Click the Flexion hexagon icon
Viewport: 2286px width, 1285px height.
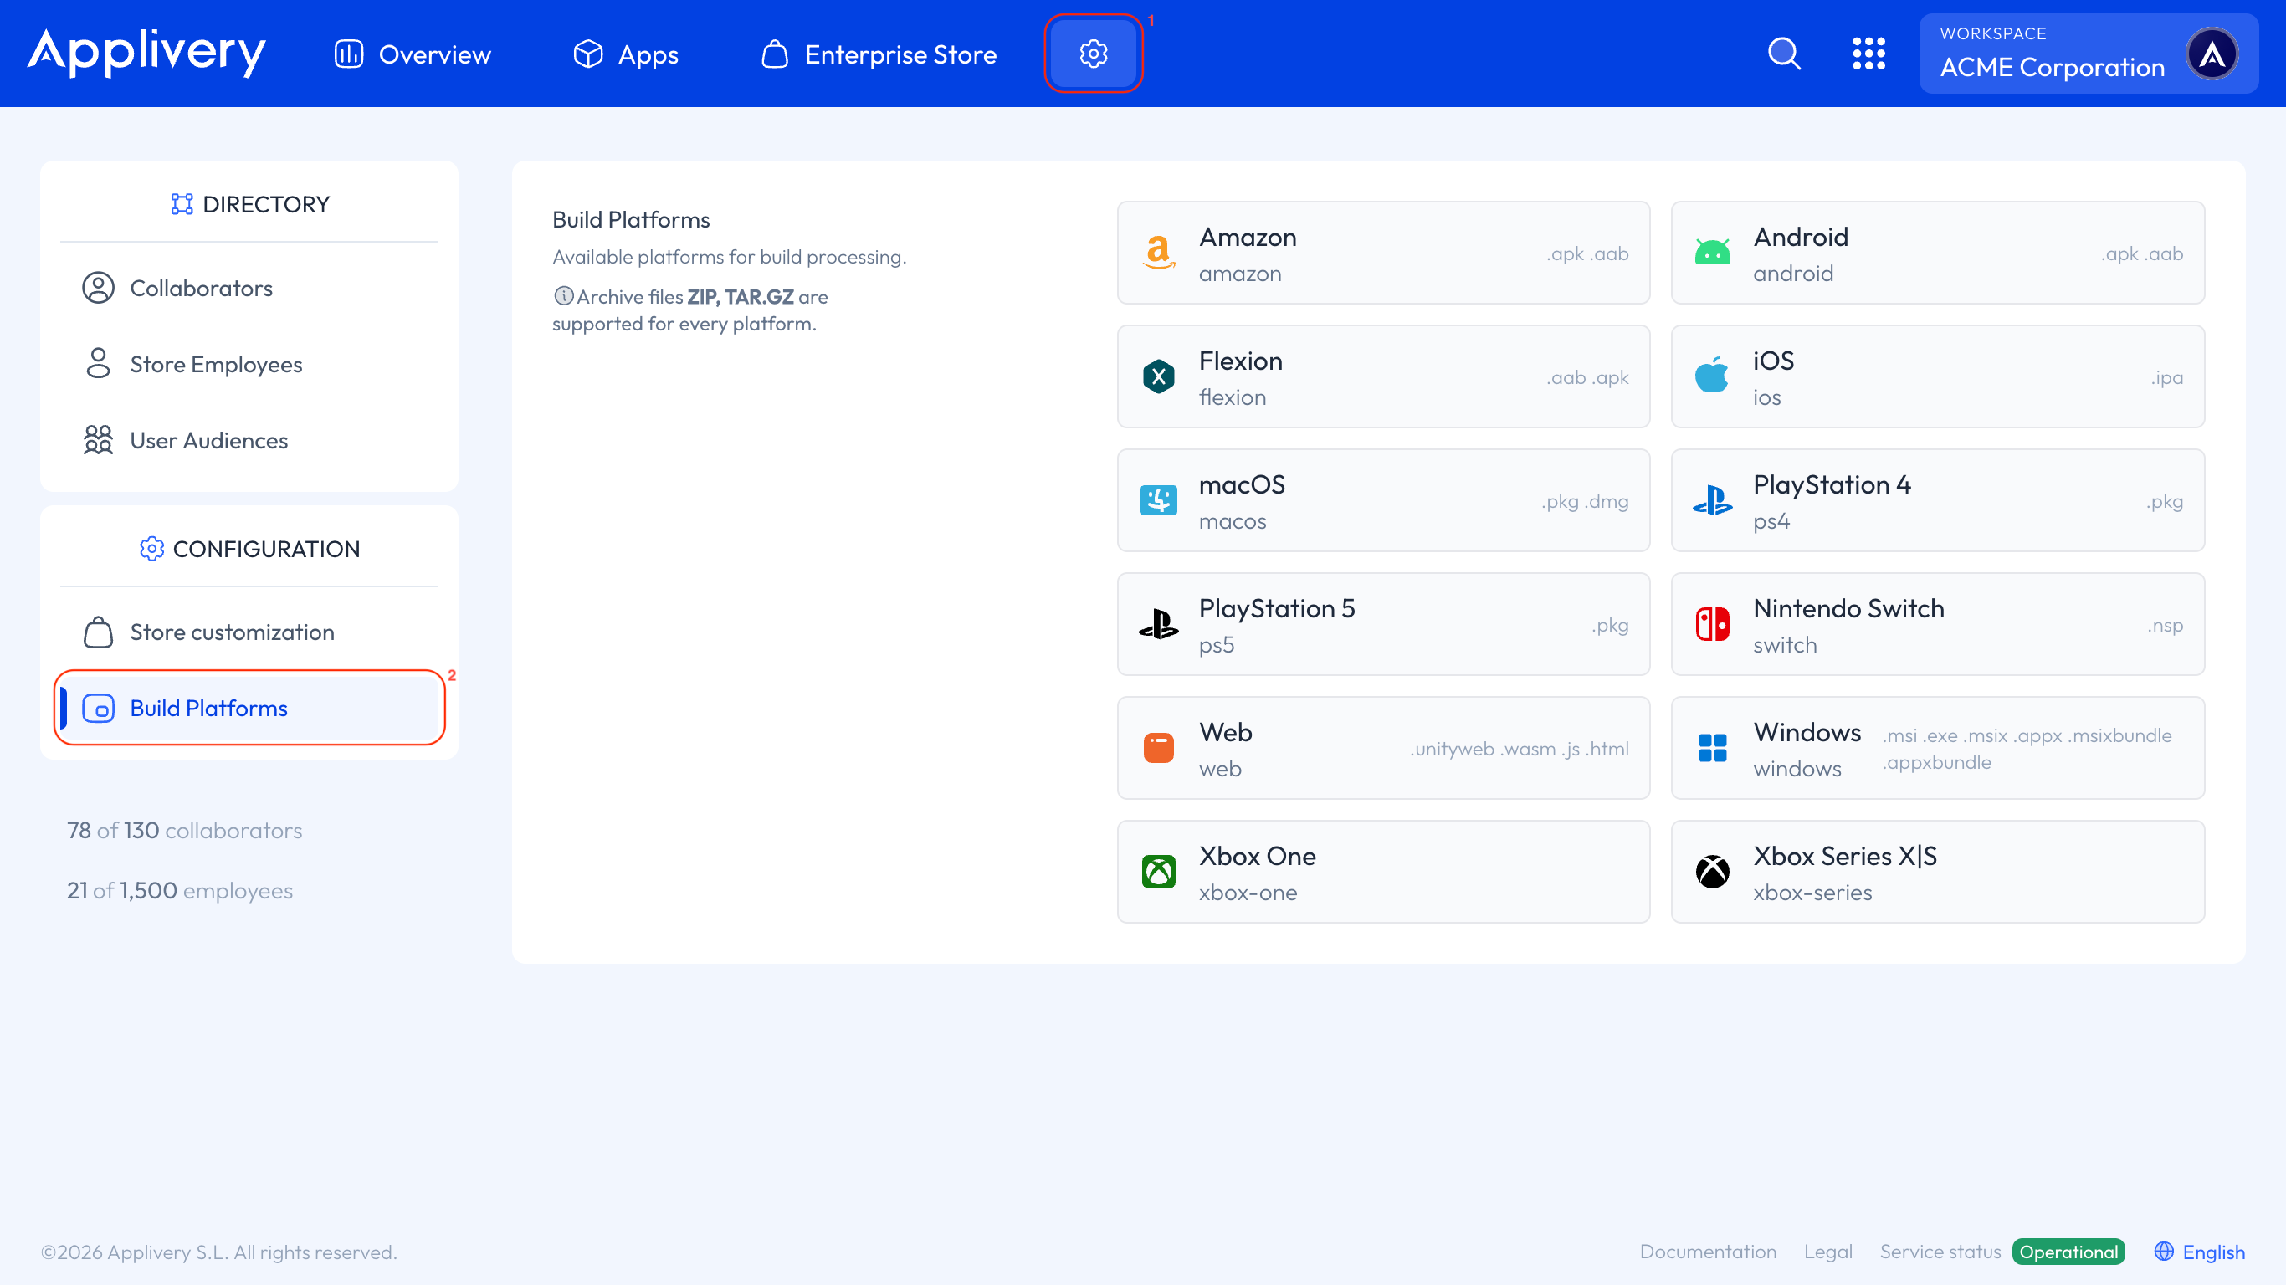1158,376
